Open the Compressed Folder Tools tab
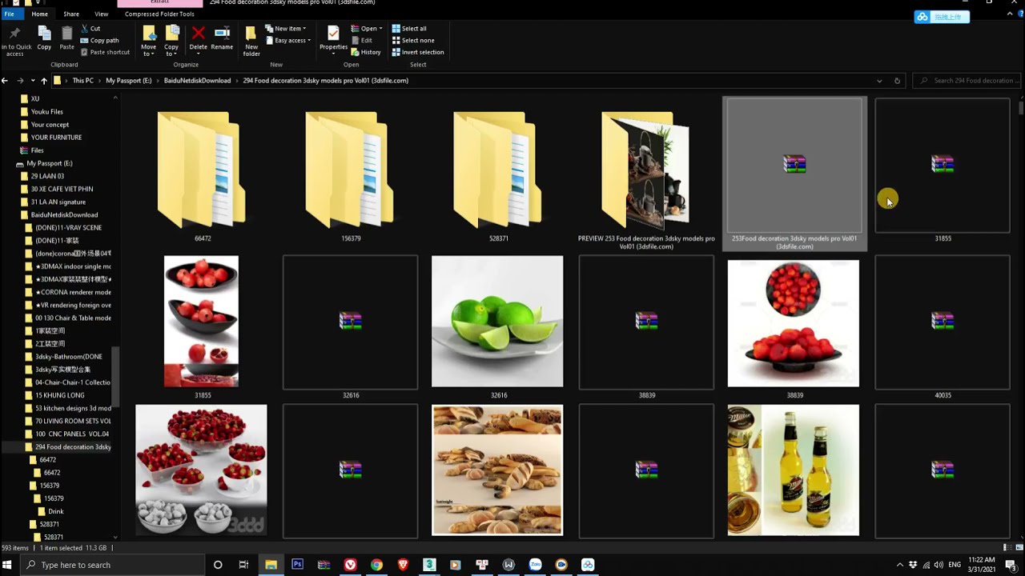The height and width of the screenshot is (576, 1025). click(159, 14)
